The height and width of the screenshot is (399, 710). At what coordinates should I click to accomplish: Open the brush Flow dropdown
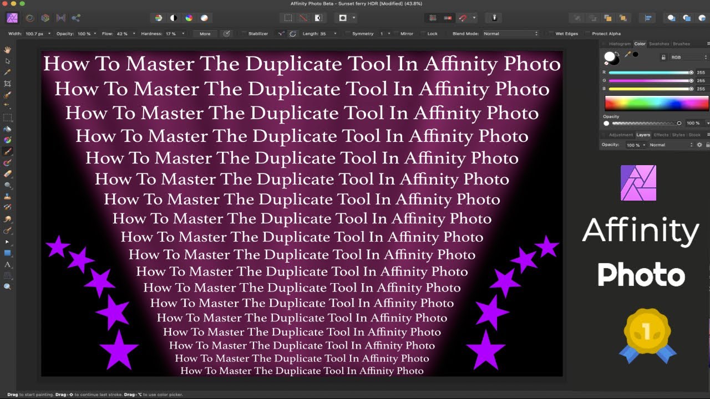[x=134, y=34]
